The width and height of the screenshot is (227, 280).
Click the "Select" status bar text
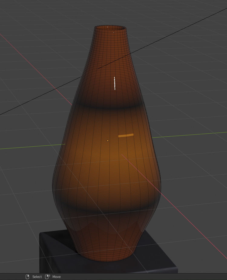37,277
